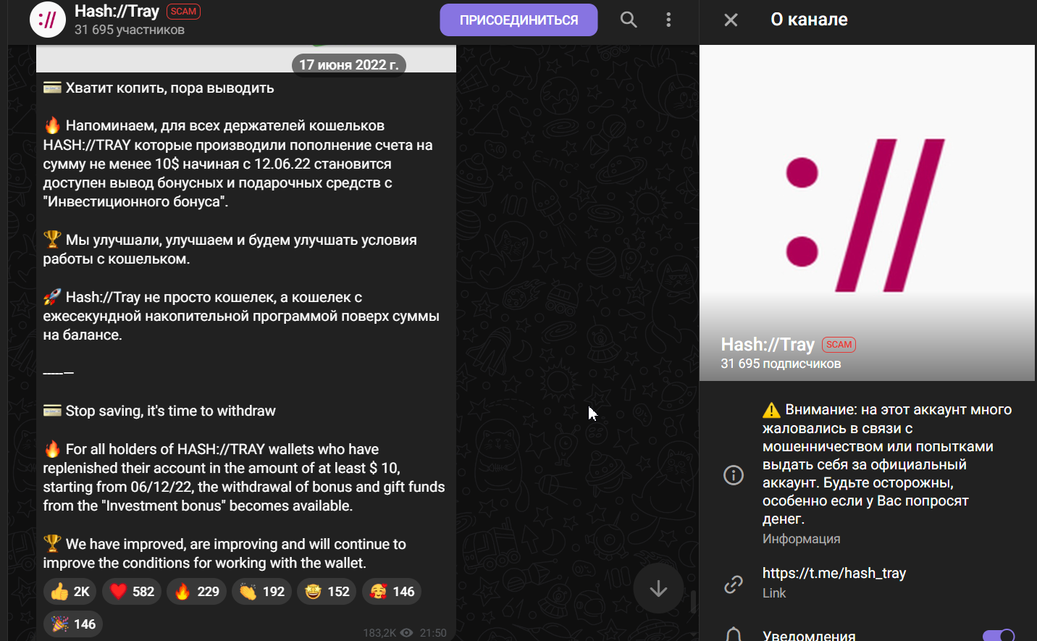Click SCAM badge in info panel

839,345
